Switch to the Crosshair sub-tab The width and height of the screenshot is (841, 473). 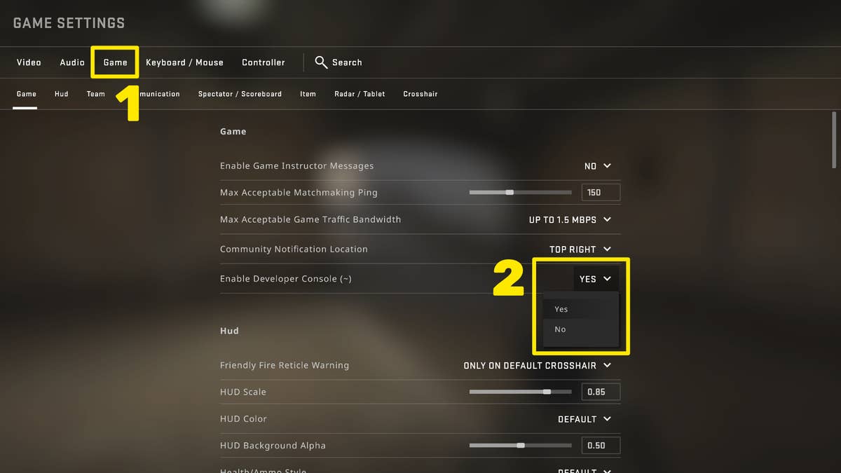420,93
